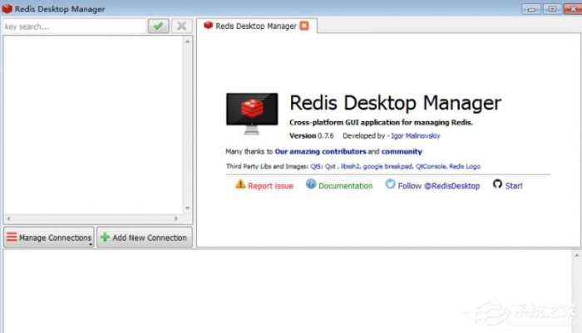This screenshot has width=582, height=333.
Task: Click connection tree scrollbar up arrow
Action: [187, 42]
